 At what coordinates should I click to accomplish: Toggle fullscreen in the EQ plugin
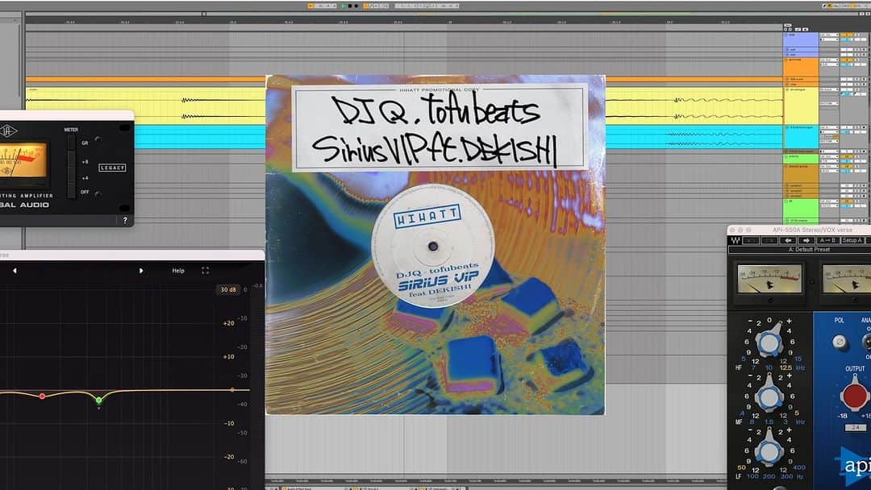(x=205, y=271)
